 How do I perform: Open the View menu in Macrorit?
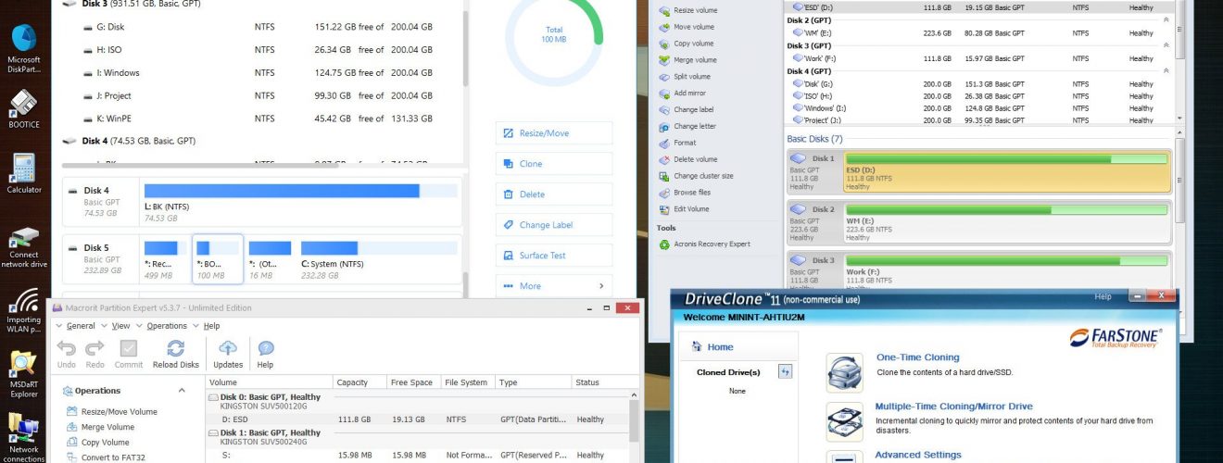click(120, 326)
